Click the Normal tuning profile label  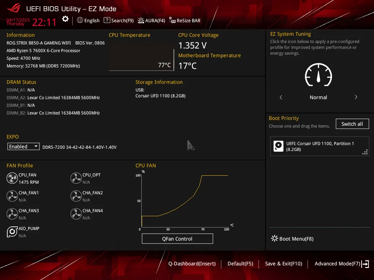[x=318, y=97]
